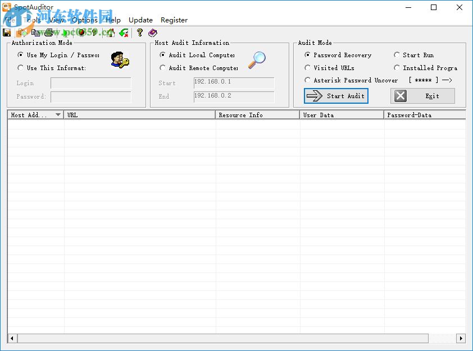Click the Start IP address field showing 192.168.0.1
Viewport: 473px width, 351px height.
click(x=234, y=82)
